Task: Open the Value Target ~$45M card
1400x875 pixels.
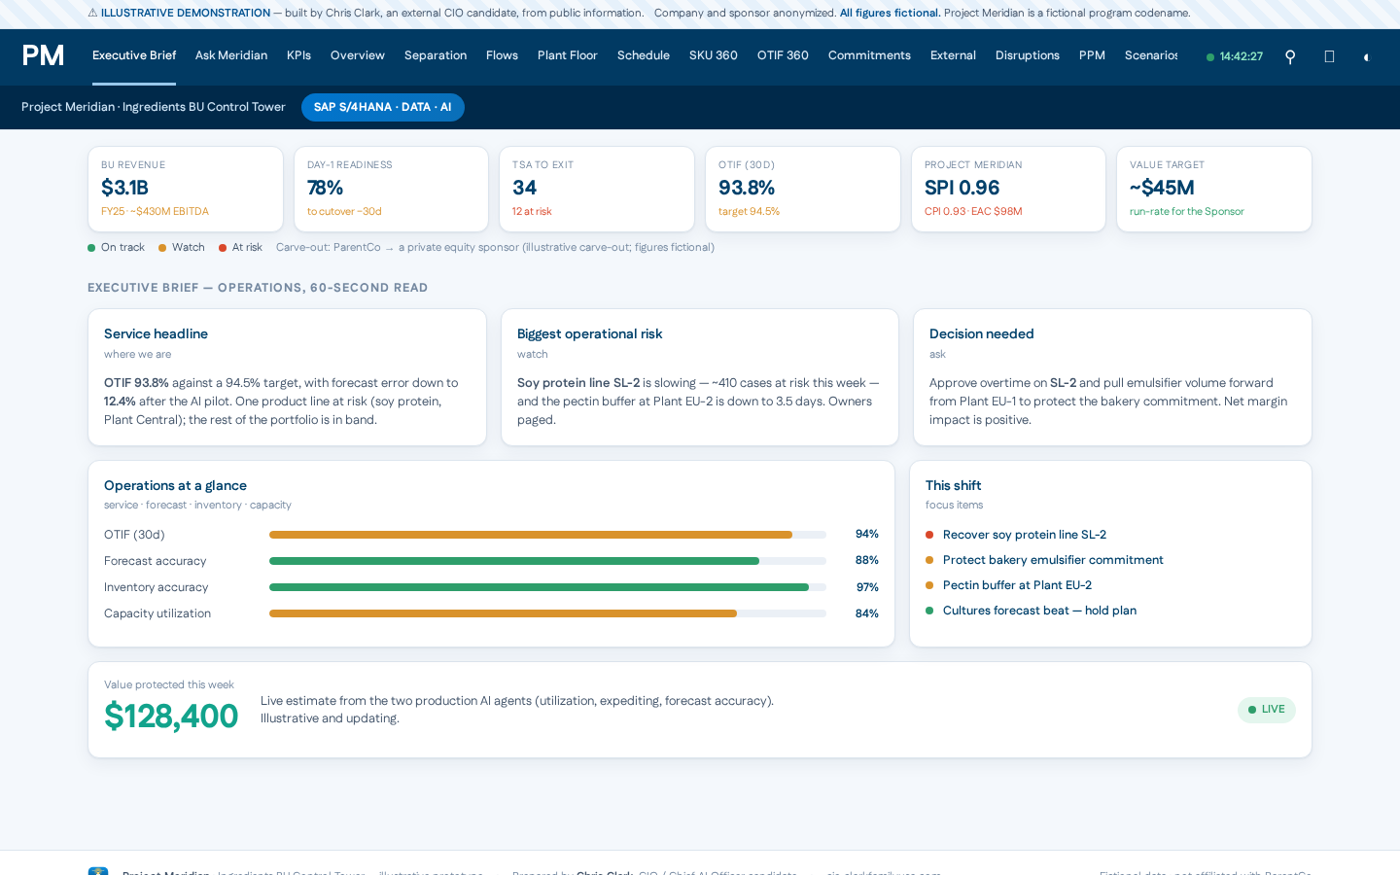Action: coord(1214,189)
